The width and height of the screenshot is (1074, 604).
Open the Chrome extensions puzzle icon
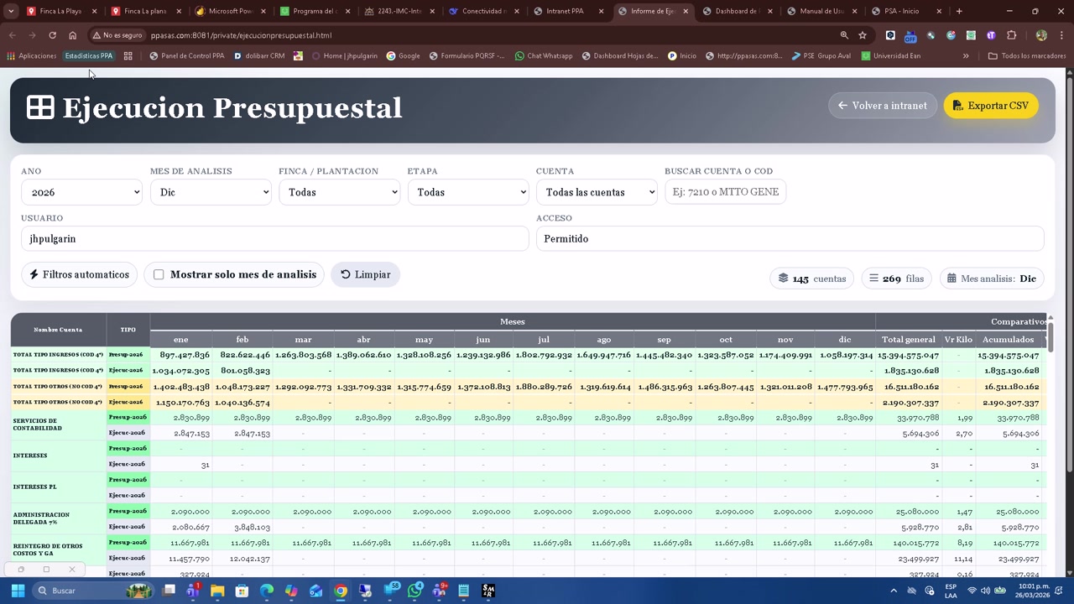(x=1011, y=35)
